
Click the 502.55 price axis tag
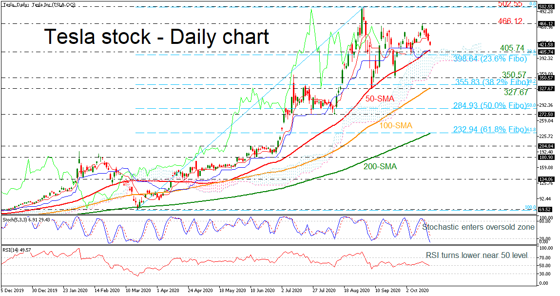tap(546, 7)
